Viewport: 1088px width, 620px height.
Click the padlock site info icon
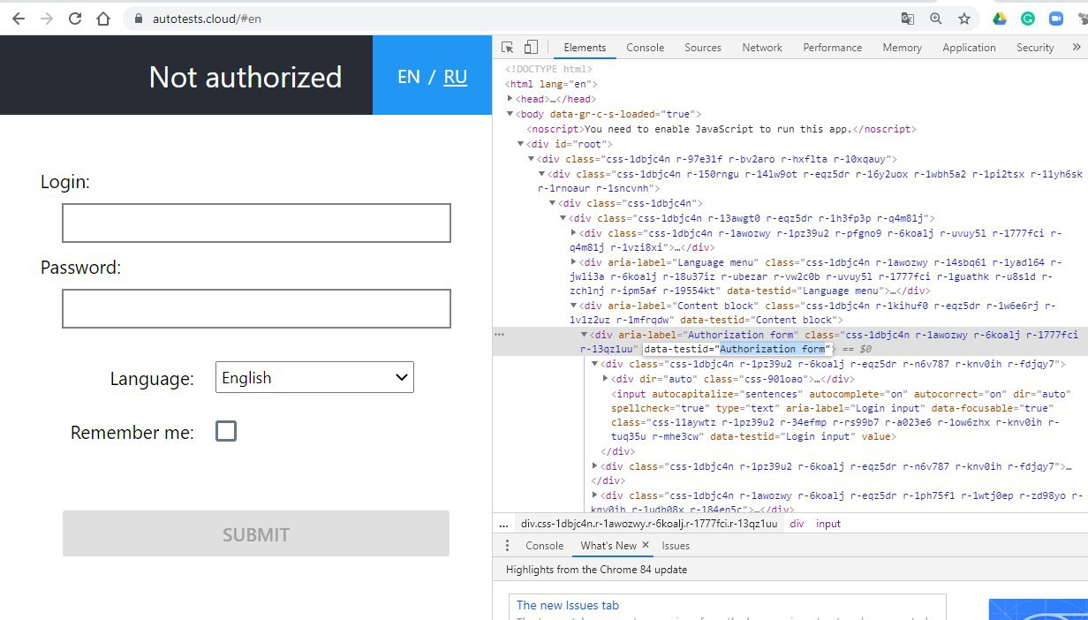click(137, 19)
